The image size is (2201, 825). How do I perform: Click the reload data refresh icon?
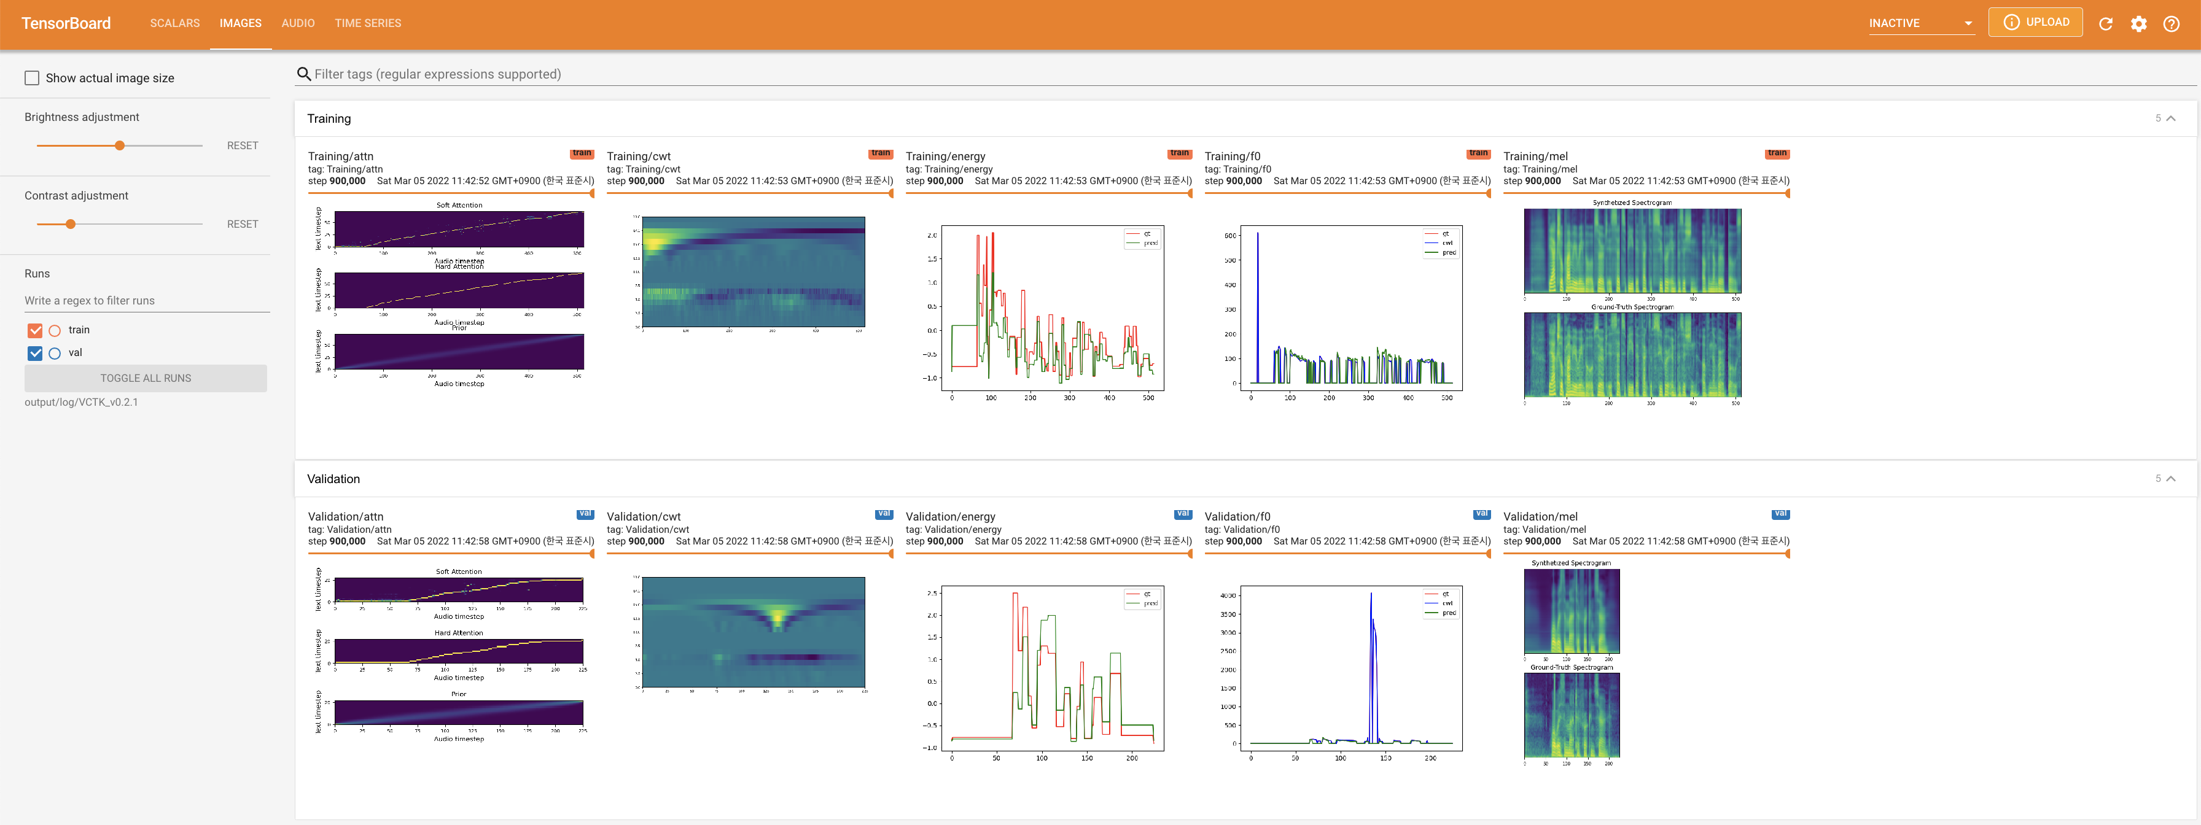tap(2105, 24)
